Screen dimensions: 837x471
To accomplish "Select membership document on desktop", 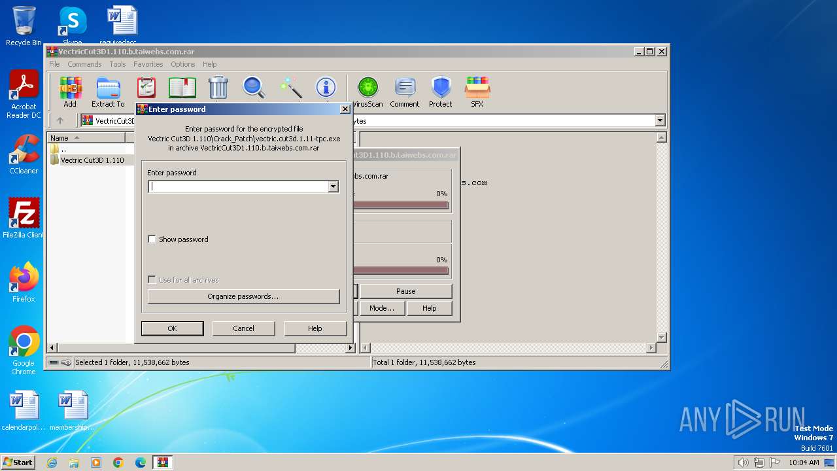I will coord(73,411).
